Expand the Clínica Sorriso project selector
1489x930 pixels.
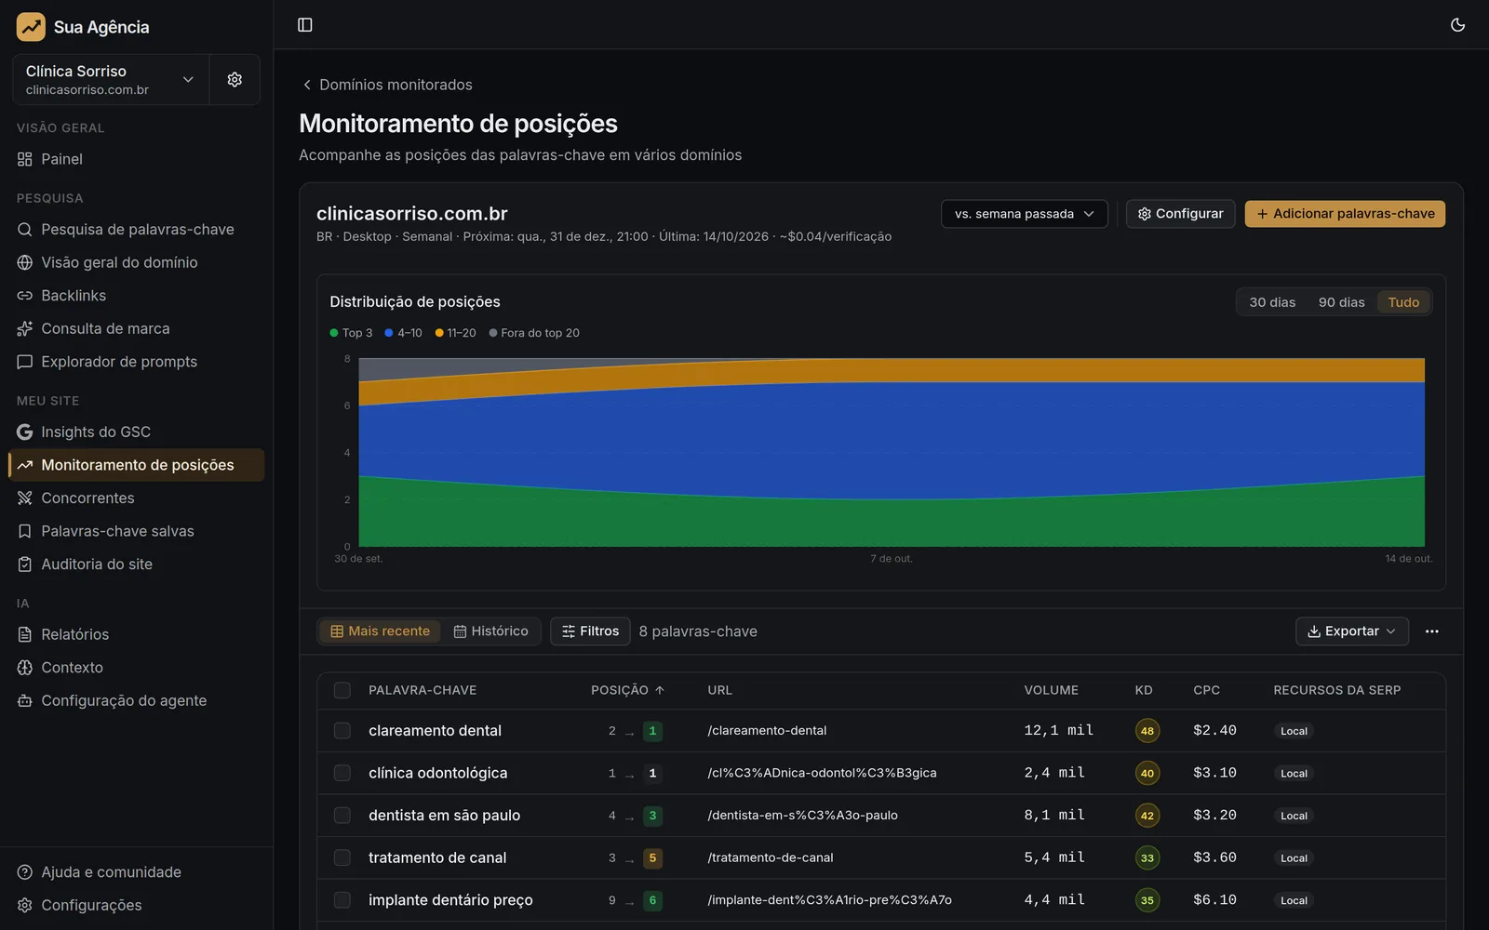pos(111,80)
